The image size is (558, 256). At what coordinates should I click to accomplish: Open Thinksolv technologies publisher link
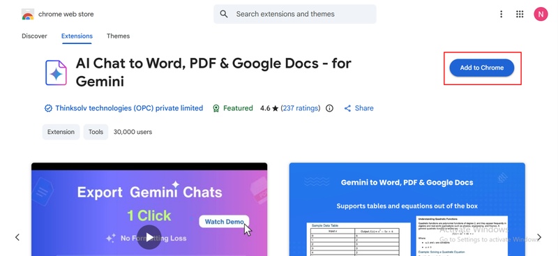(x=129, y=108)
